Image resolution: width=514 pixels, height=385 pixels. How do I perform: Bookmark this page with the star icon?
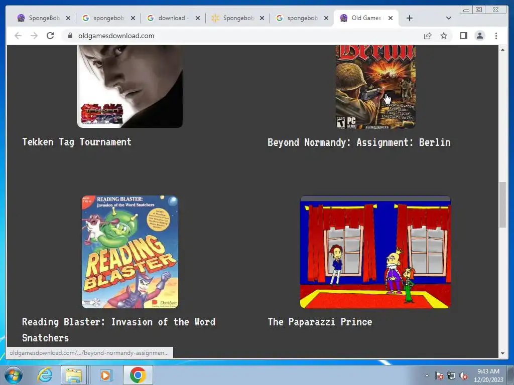444,36
